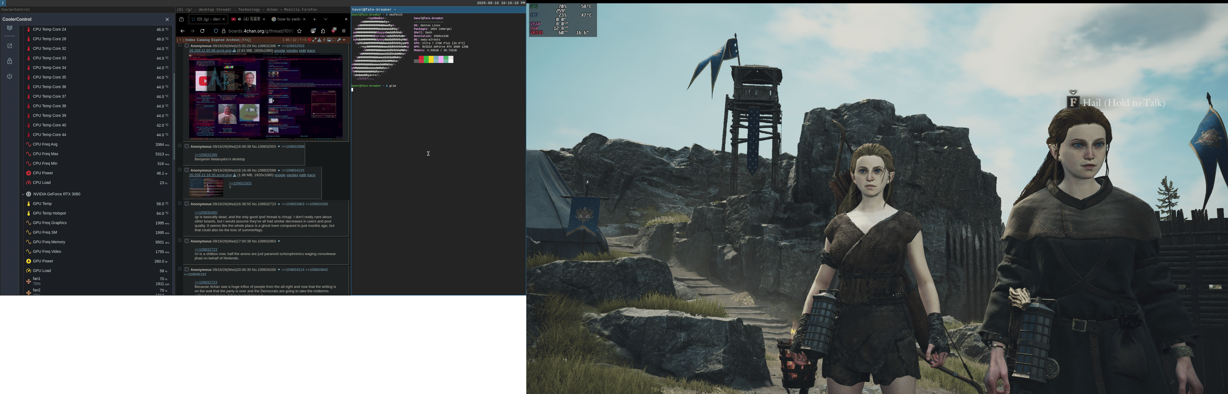Click the power icon in CoolerControl sidebar
Image resolution: width=1228 pixels, height=394 pixels.
[x=10, y=76]
